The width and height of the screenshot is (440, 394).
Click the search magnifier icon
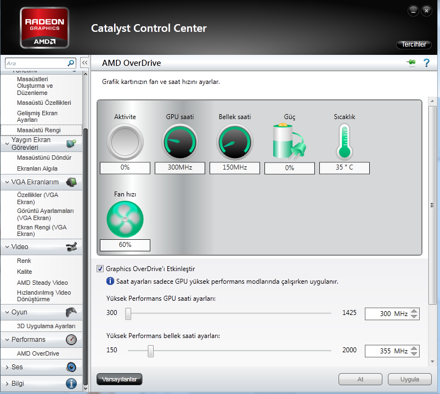(x=71, y=63)
